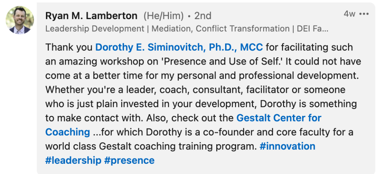Image resolution: width=376 pixels, height=174 pixels.
Task: Click the 'Thank you' opening words
Action: [x=69, y=47]
